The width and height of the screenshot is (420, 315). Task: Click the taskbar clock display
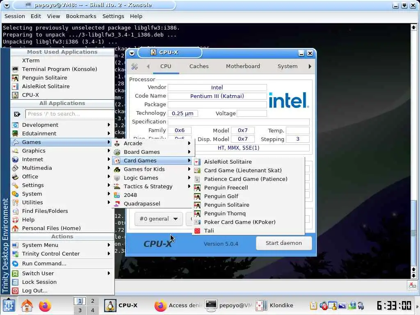[x=394, y=305]
